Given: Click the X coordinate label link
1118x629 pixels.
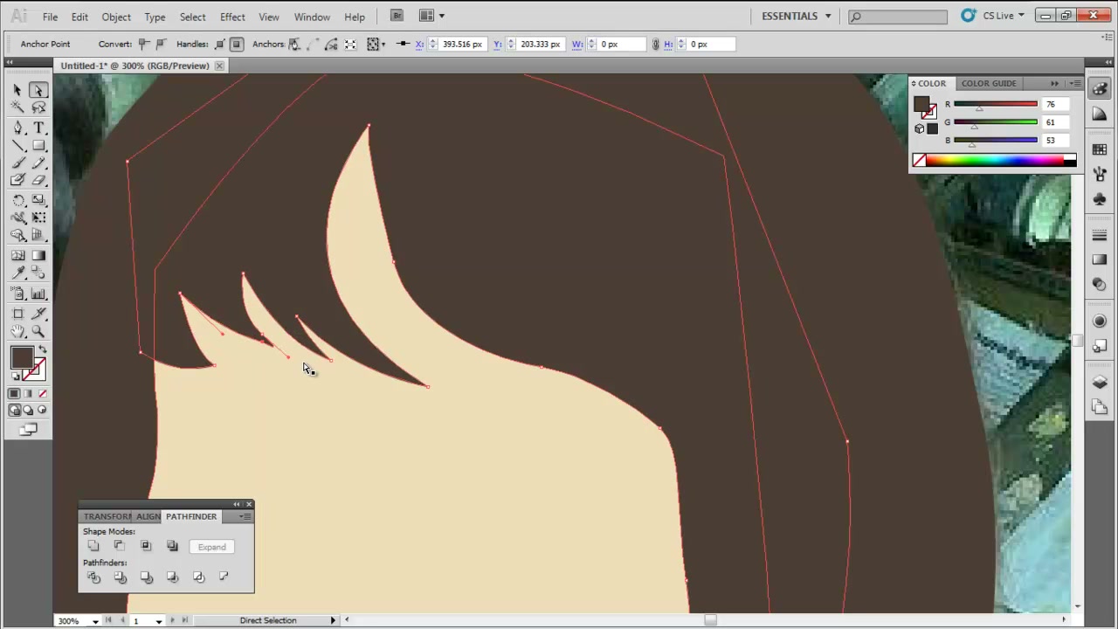Looking at the screenshot, I should 419,44.
